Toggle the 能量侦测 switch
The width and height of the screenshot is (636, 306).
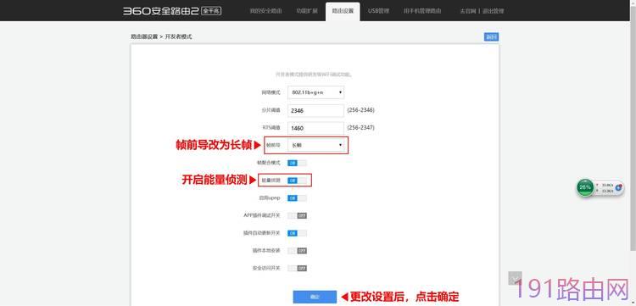pyautogui.click(x=297, y=181)
